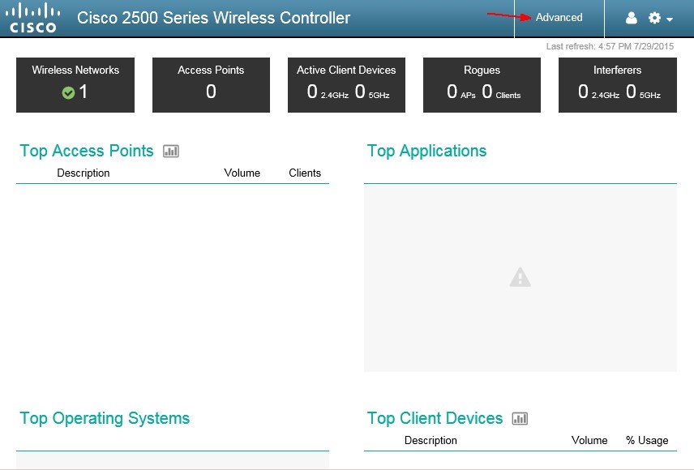Click the green check status icon
This screenshot has width=694, height=470.
click(x=68, y=92)
